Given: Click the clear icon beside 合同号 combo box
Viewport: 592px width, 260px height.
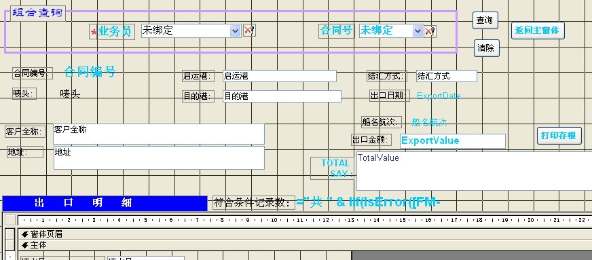Looking at the screenshot, I should click(430, 31).
